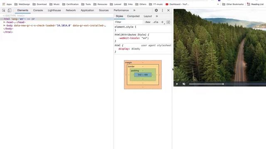Switch to the Console tab
This screenshot has height=149, width=266.
pyautogui.click(x=38, y=10)
